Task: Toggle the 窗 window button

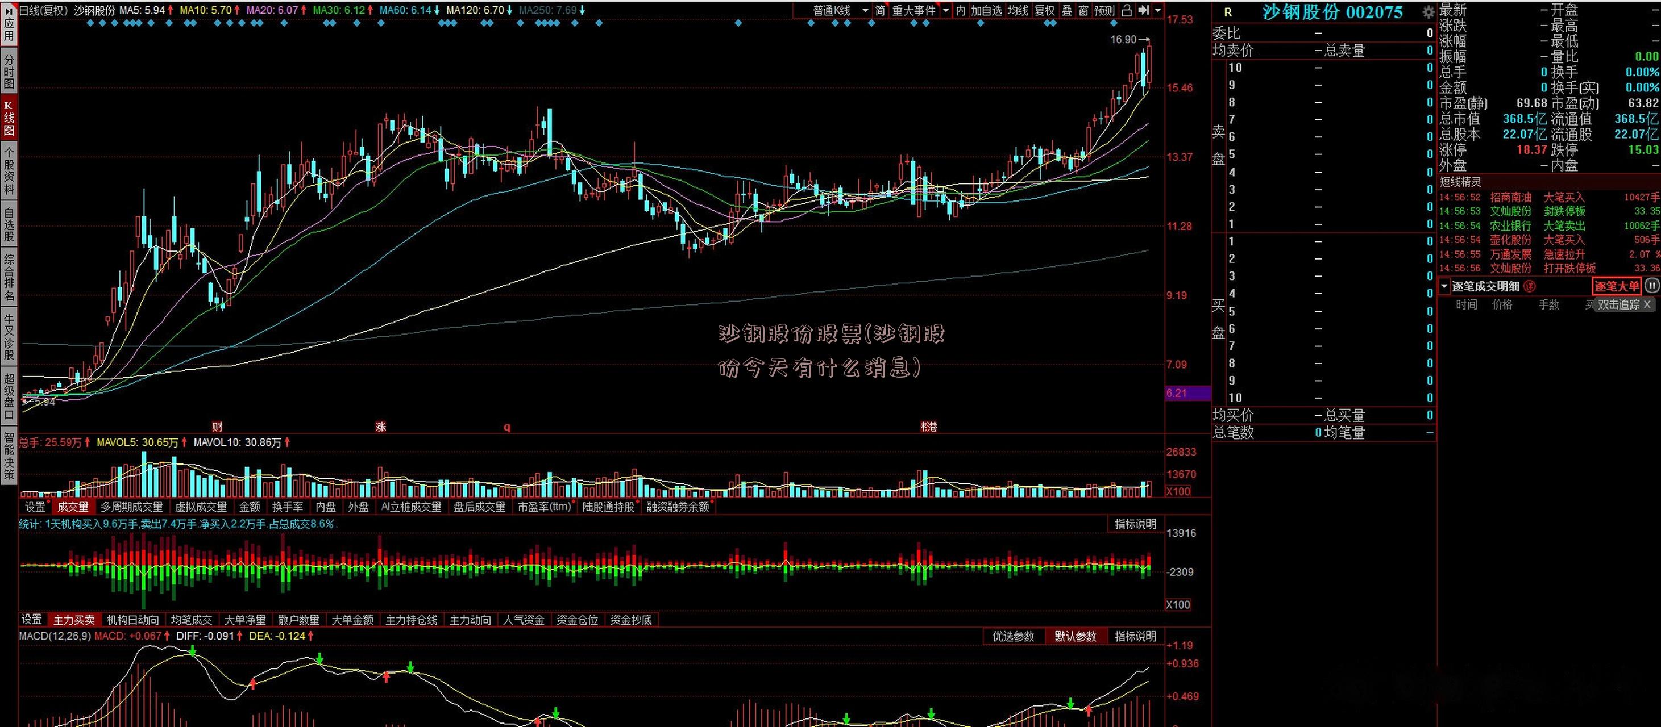Action: [1083, 10]
